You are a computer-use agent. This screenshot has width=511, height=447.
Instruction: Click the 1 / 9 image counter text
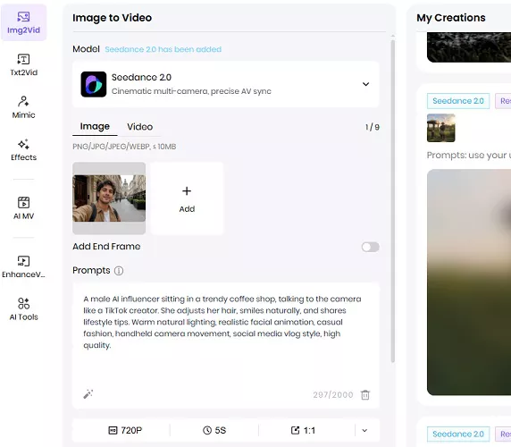point(373,127)
